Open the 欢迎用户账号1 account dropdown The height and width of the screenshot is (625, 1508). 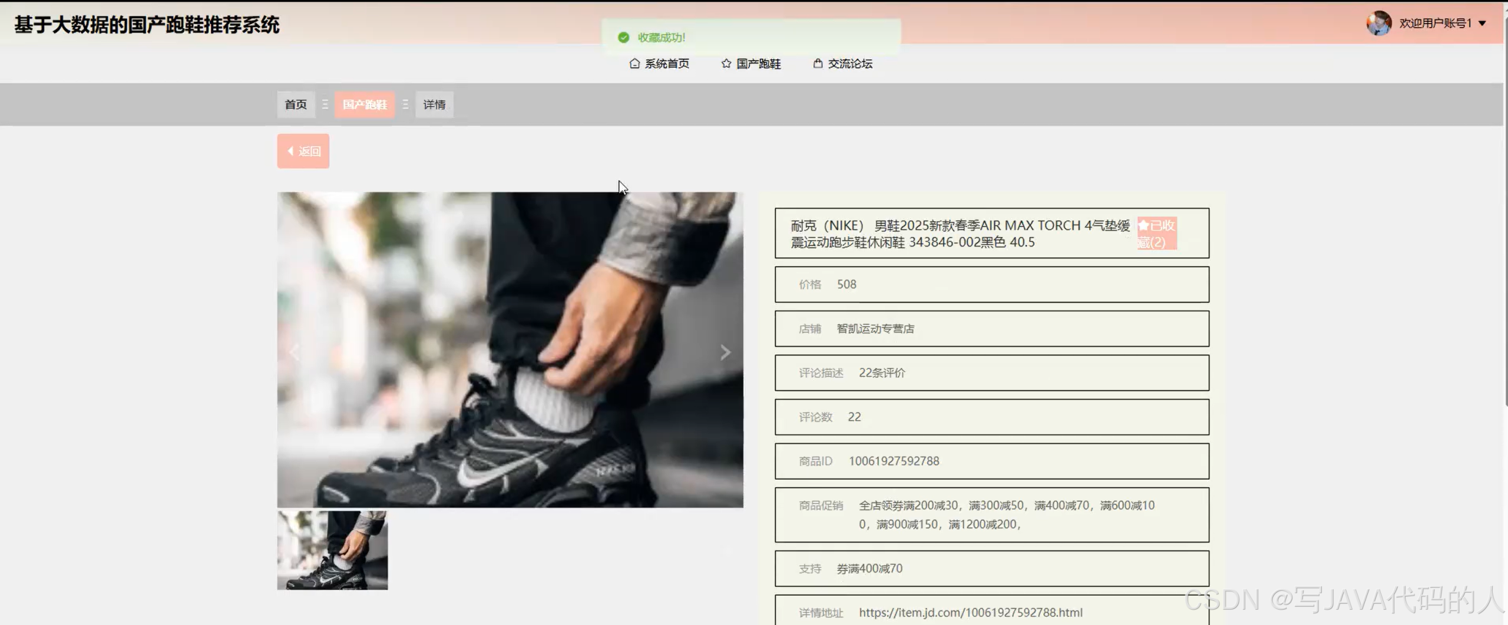(1439, 23)
